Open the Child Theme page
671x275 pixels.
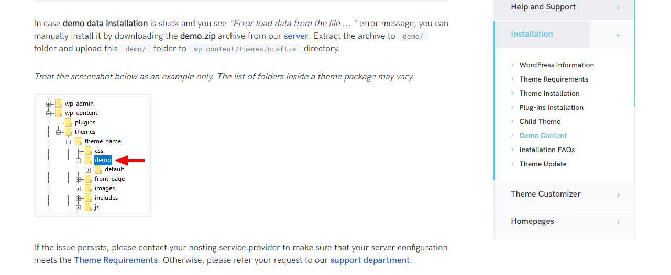coord(540,122)
